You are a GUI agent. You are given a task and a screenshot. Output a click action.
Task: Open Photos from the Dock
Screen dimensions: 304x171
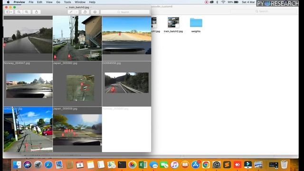click(133, 165)
